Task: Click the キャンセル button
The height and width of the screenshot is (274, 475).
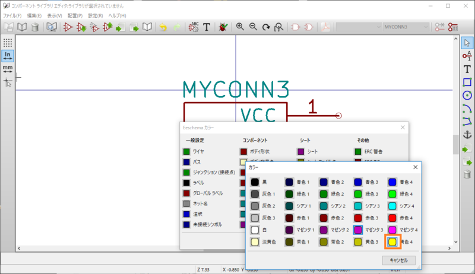Action: (398, 260)
